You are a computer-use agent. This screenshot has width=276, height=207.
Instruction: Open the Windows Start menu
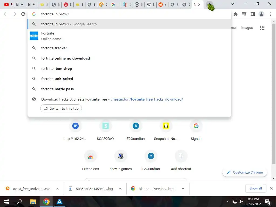6,202
